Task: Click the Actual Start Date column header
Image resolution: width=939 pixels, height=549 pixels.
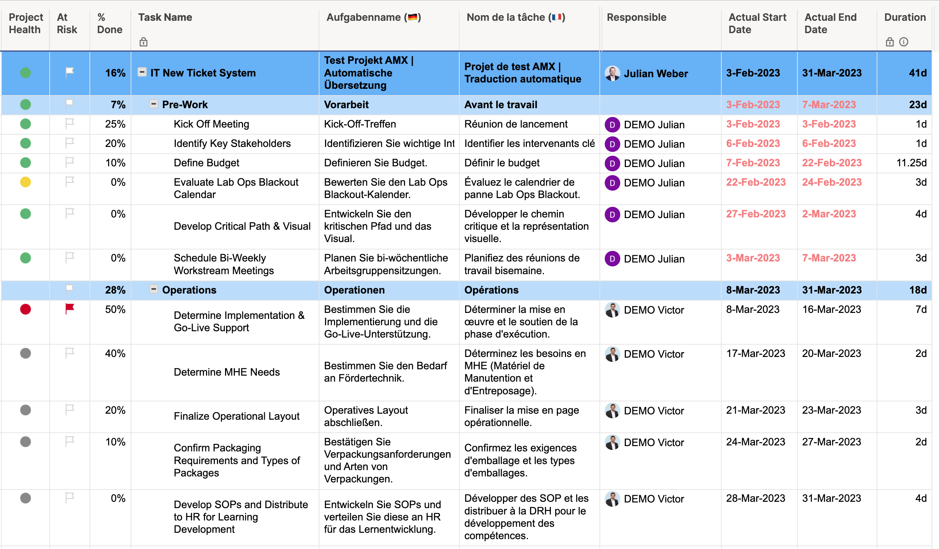Action: click(757, 23)
